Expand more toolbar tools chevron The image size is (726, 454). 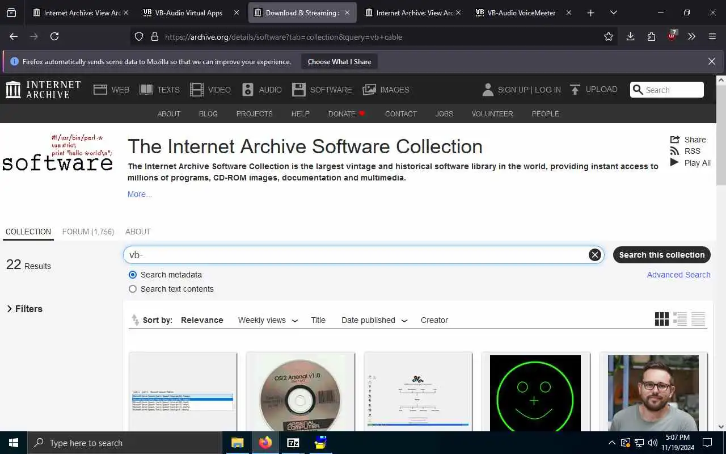[x=691, y=36]
